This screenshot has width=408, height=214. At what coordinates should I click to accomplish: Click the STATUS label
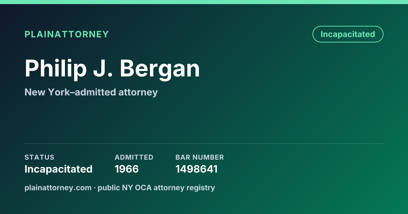coord(39,157)
